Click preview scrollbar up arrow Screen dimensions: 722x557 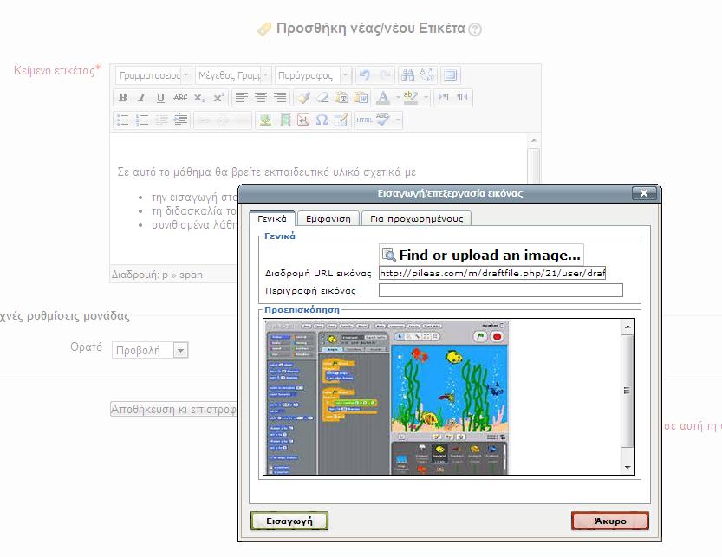pyautogui.click(x=628, y=327)
